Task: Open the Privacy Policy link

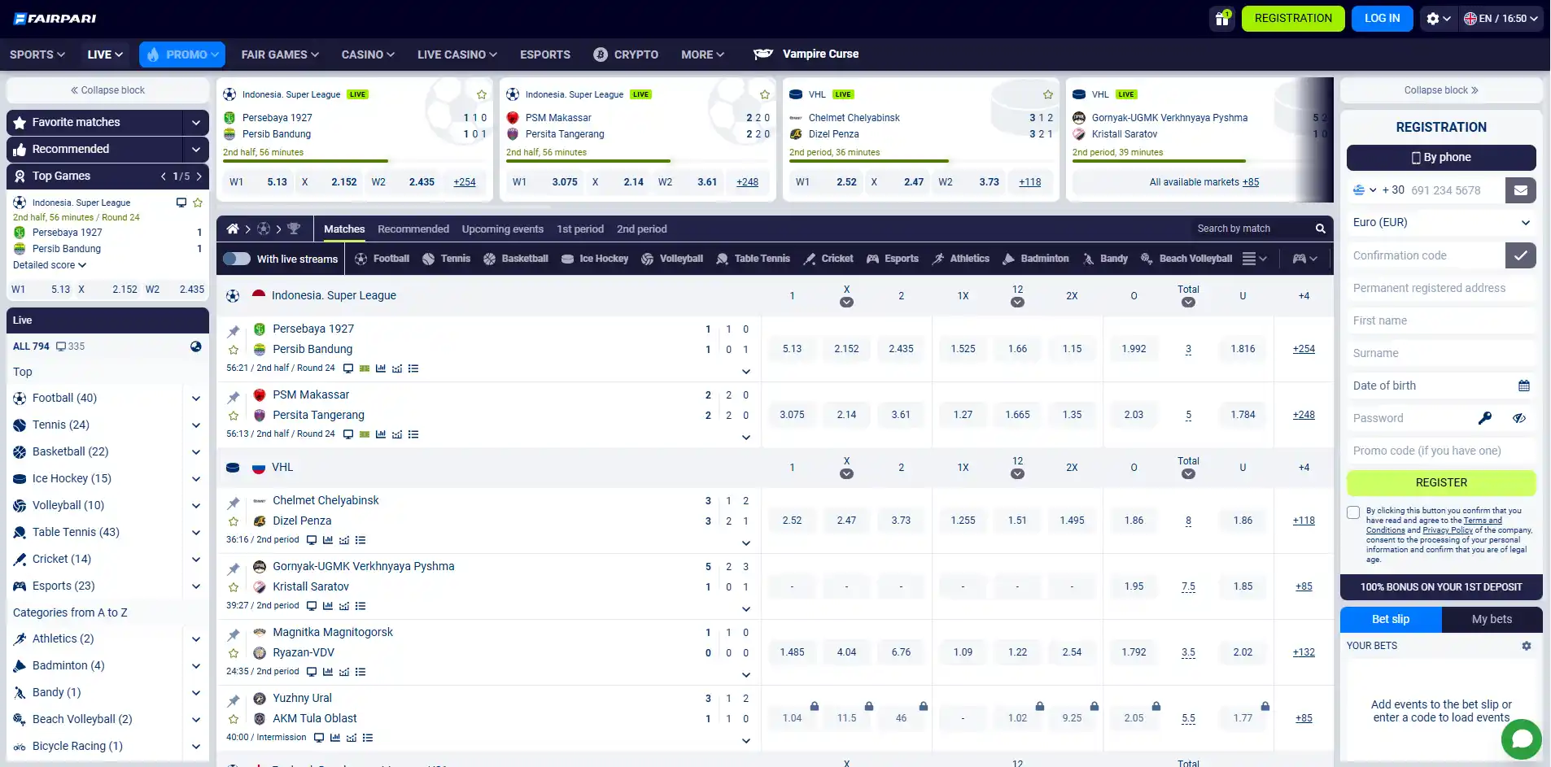Action: tap(1448, 530)
